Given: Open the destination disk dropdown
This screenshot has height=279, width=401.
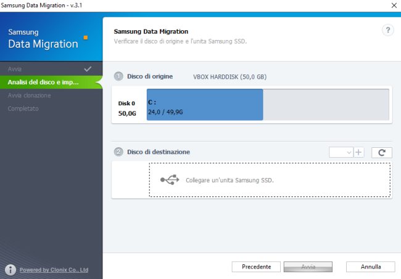Looking at the screenshot, I should coord(341,152).
